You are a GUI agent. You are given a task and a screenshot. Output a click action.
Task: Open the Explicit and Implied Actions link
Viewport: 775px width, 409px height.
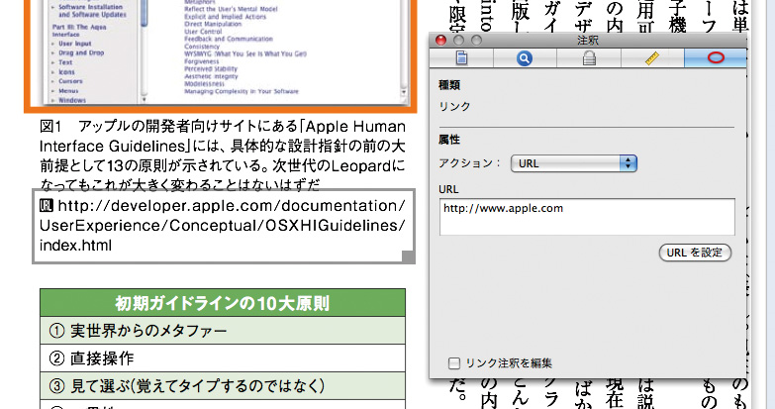click(225, 16)
